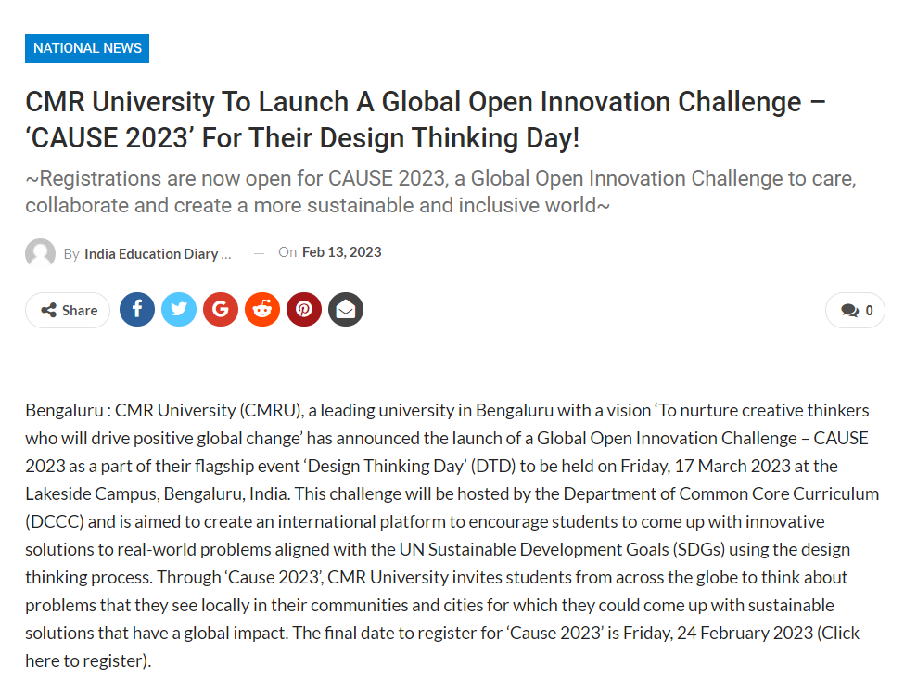
Task: Click the Feb 13, 2023 publish date
Action: click(341, 252)
